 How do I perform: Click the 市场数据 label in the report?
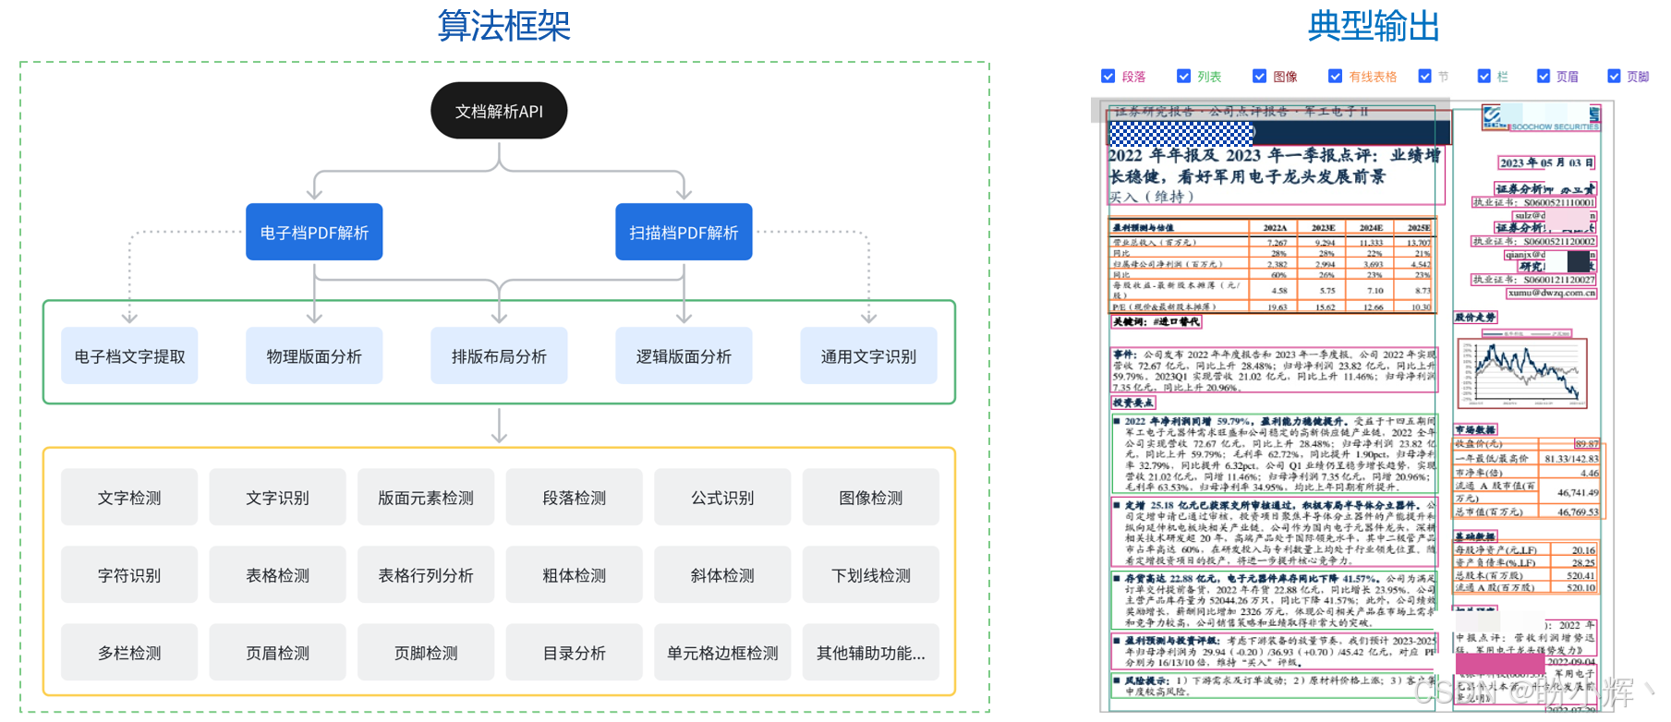tap(1475, 429)
